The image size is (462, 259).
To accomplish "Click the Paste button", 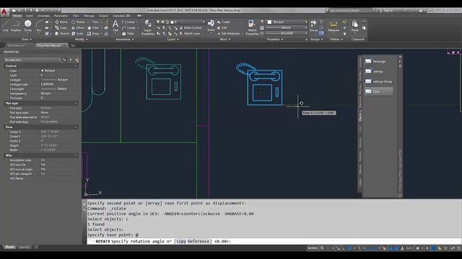I will coord(354,26).
